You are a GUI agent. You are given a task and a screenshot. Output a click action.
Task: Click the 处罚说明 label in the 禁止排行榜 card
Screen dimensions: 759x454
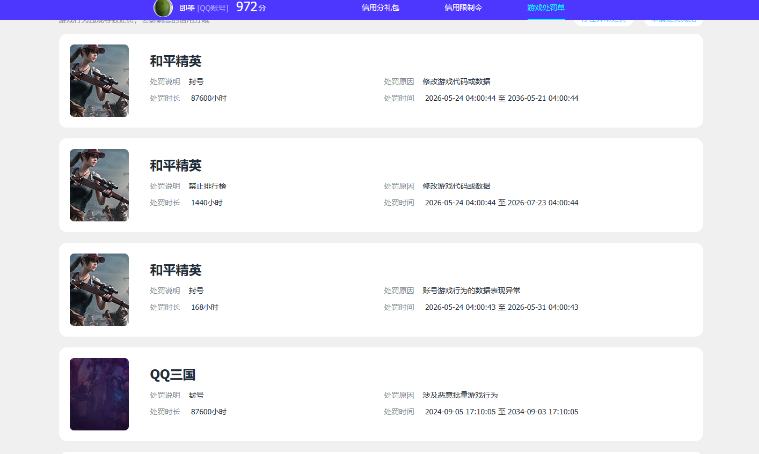[165, 186]
